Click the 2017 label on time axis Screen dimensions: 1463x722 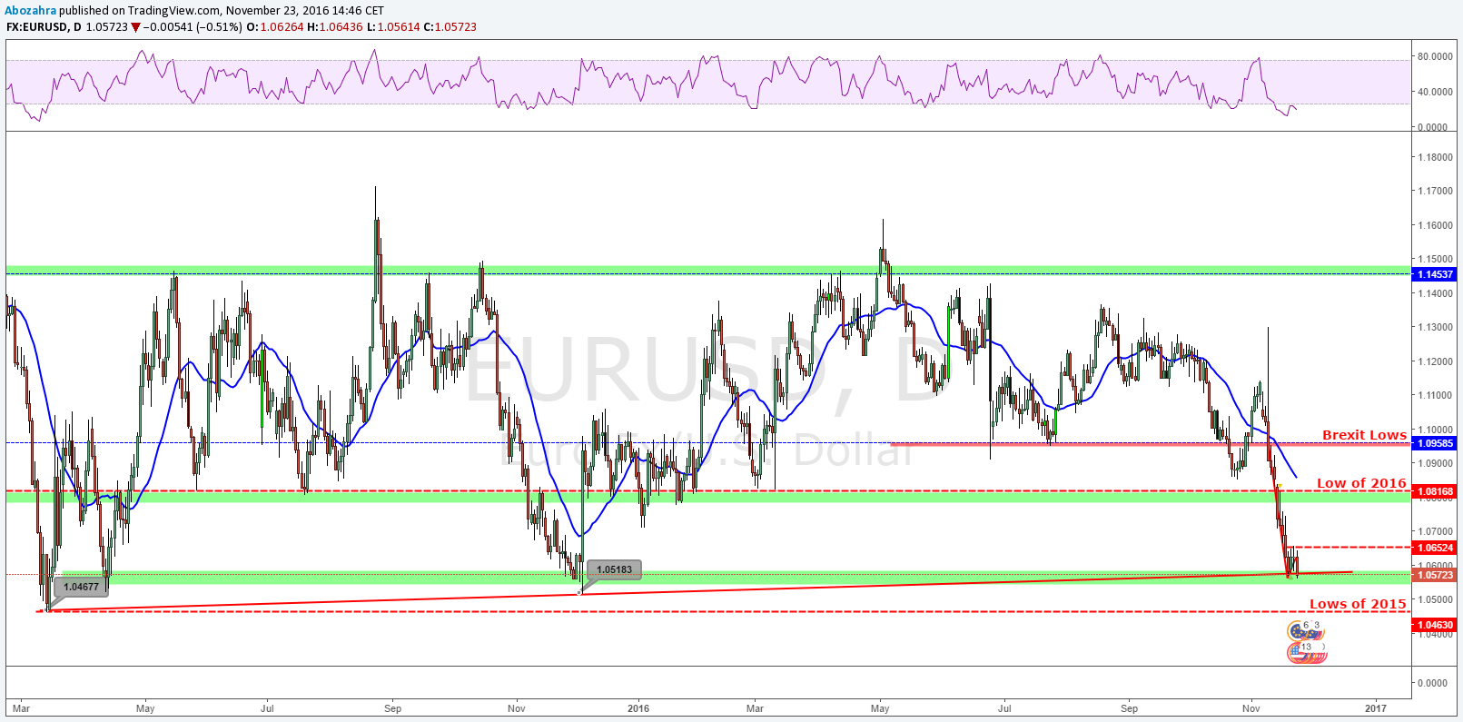click(x=1376, y=708)
